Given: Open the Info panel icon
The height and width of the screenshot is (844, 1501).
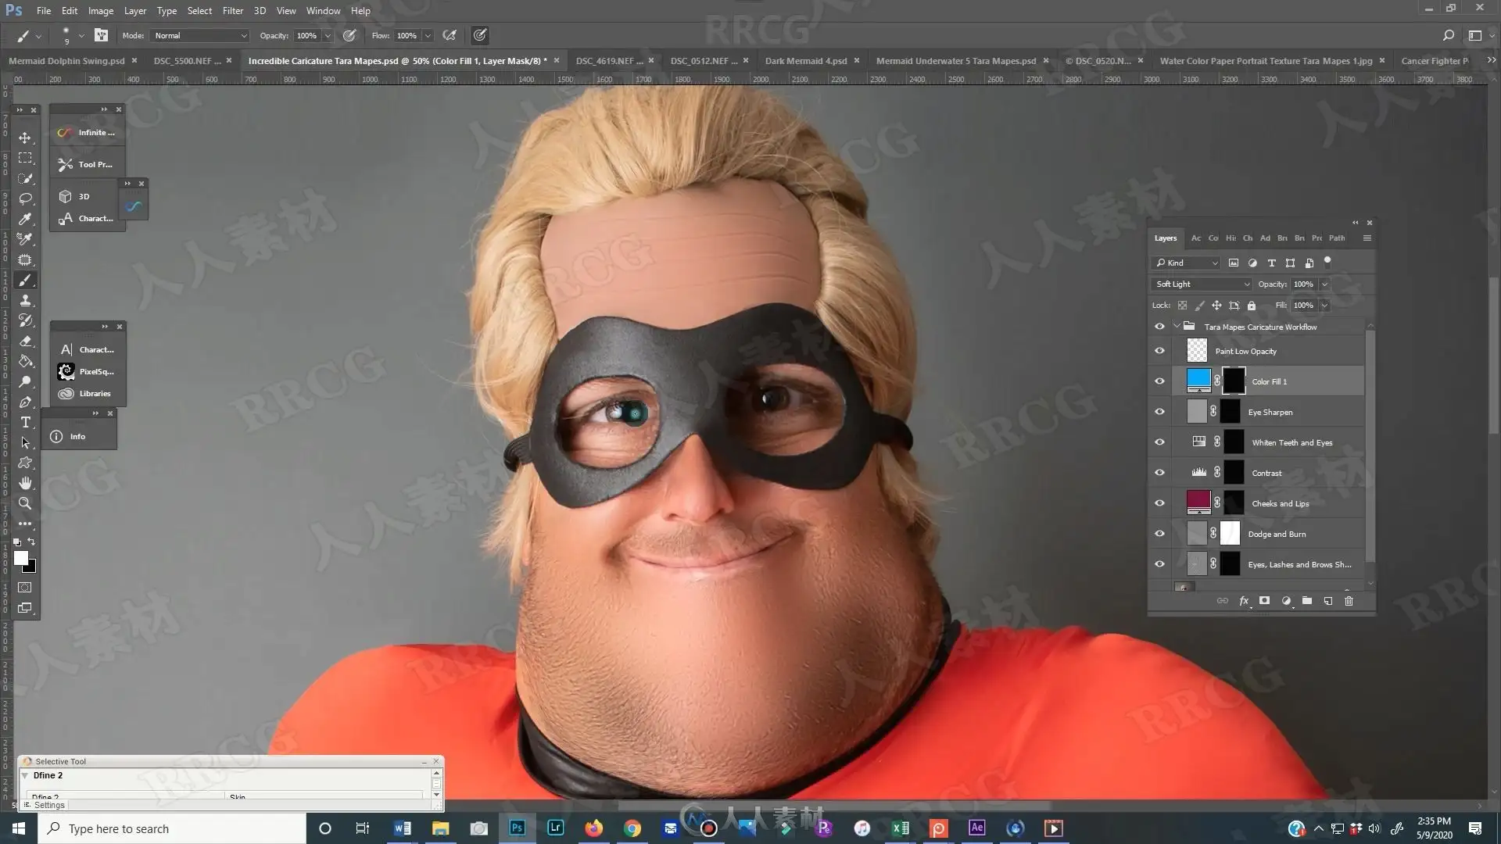Looking at the screenshot, I should [56, 436].
